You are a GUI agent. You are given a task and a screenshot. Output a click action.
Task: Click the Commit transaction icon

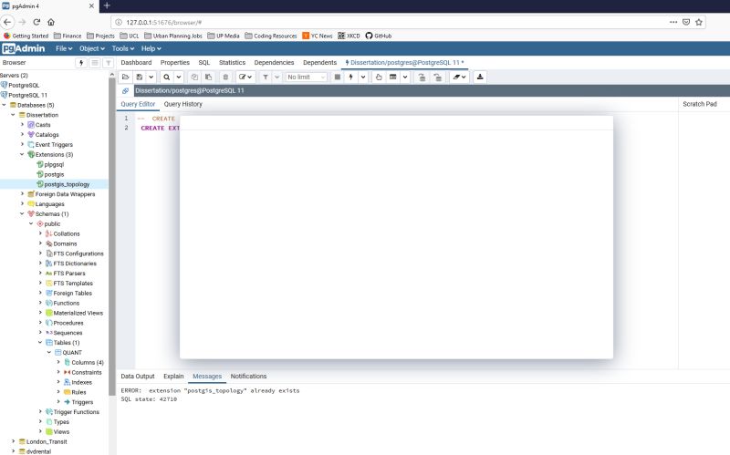point(422,78)
